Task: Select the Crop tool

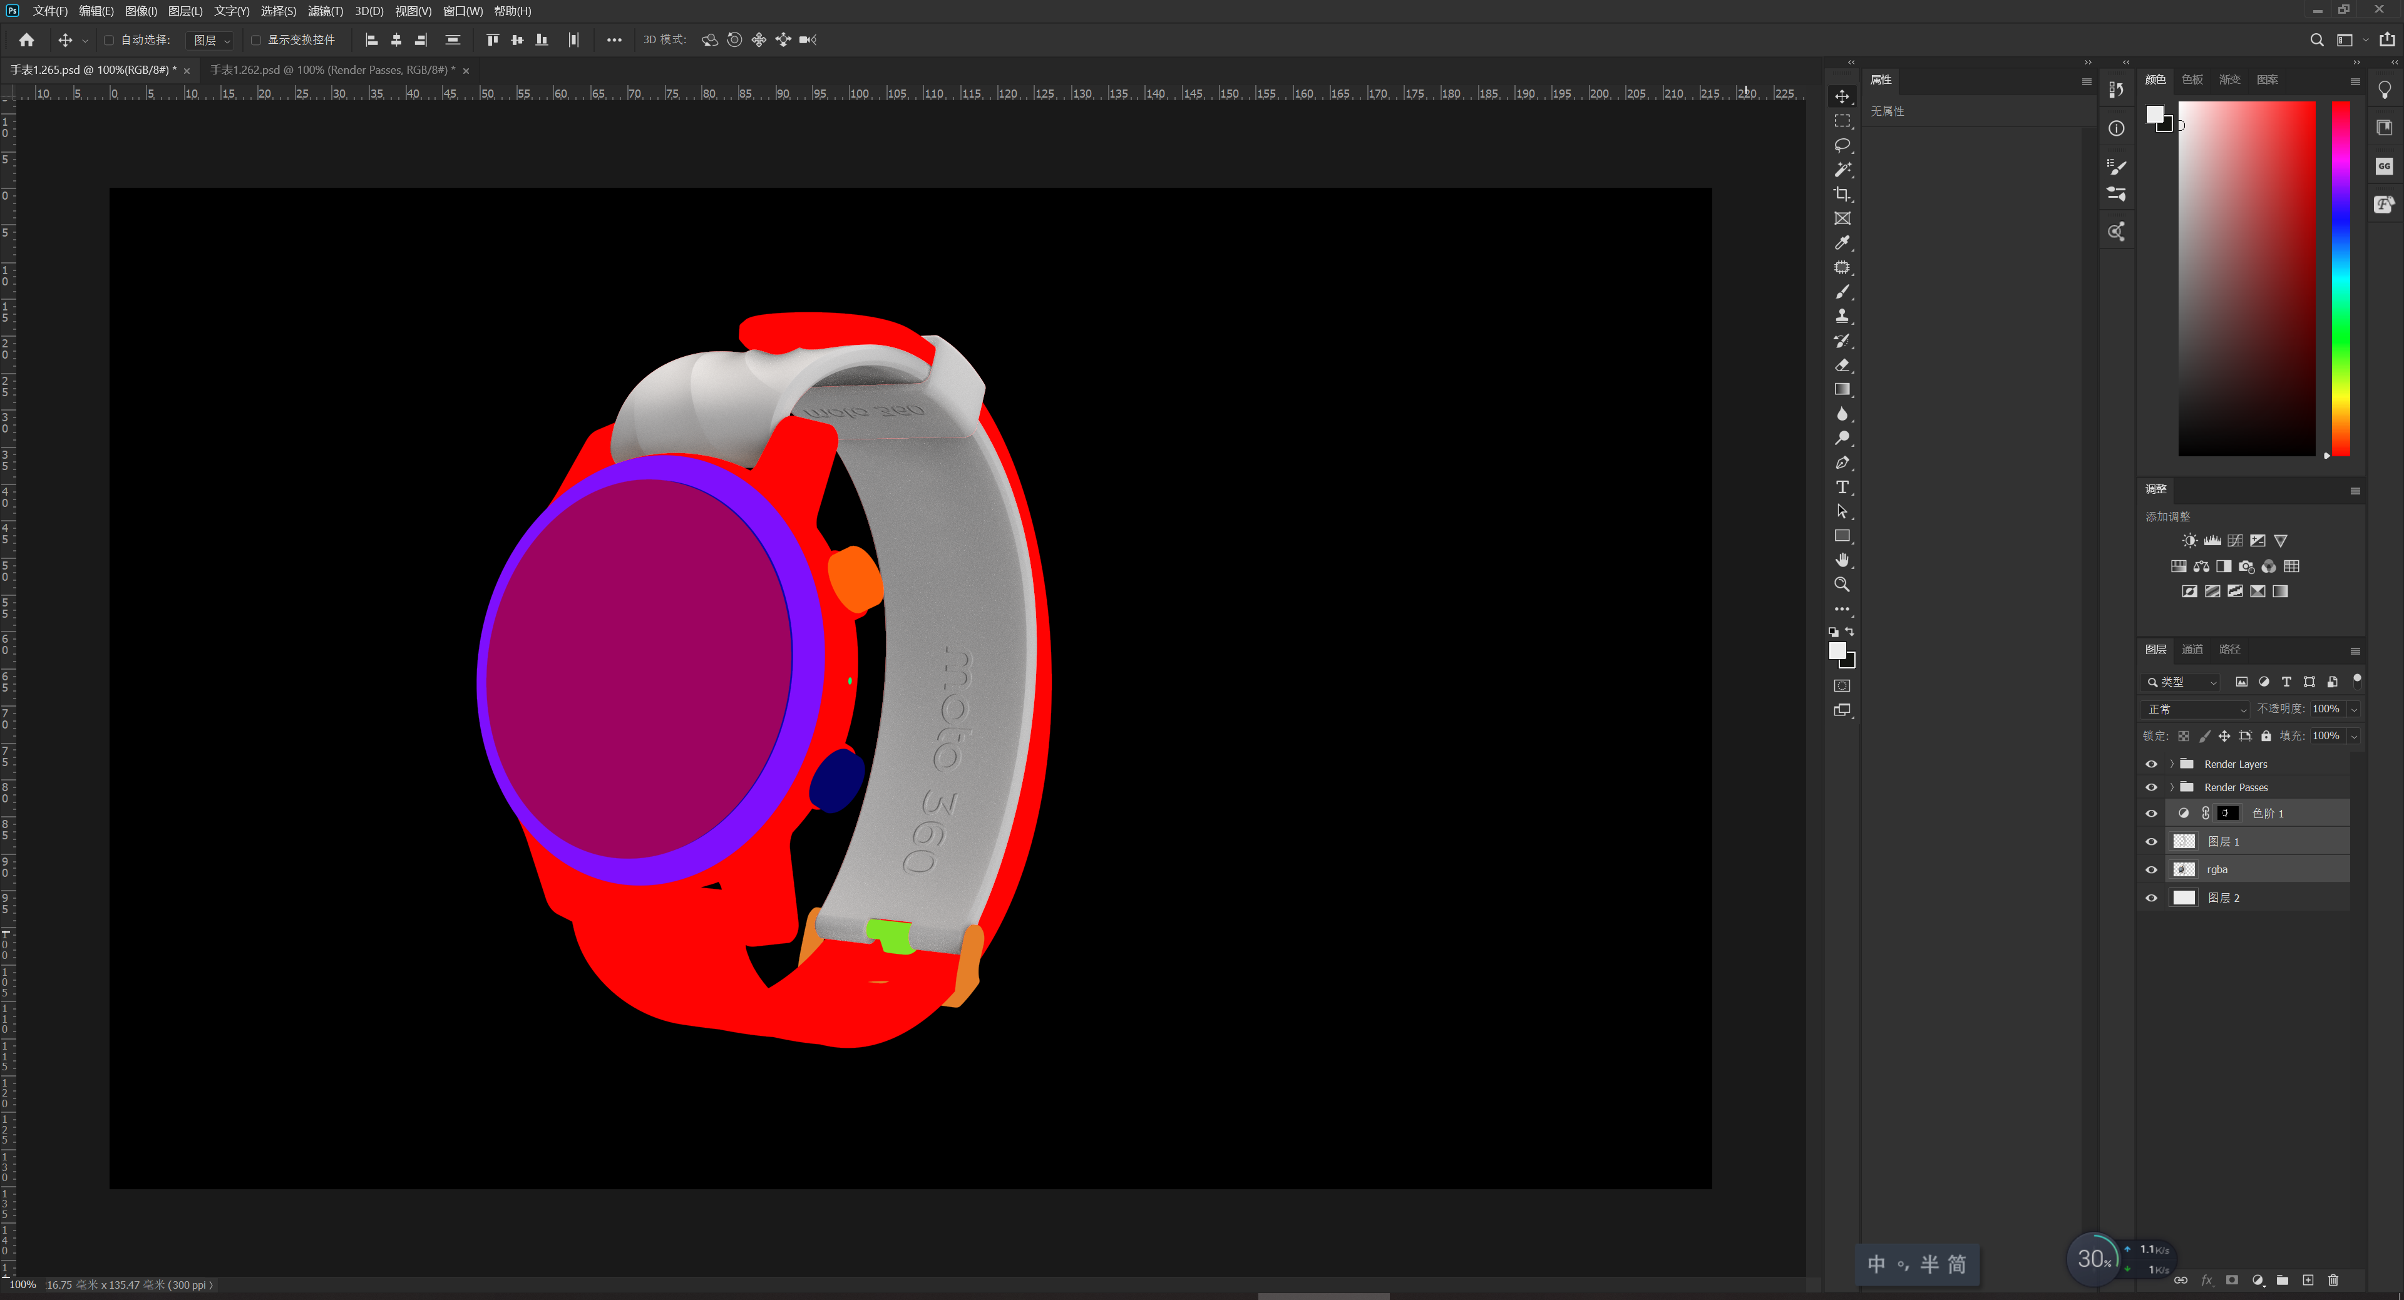Action: [x=1841, y=194]
